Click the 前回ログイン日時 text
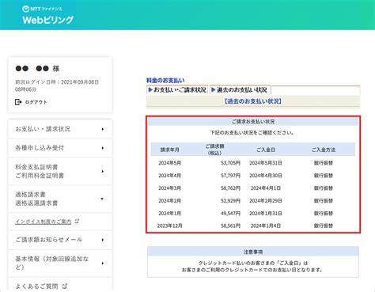The image size is (375, 292). (57, 85)
